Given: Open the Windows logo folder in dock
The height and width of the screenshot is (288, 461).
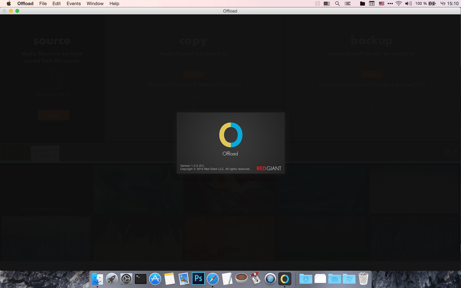Looking at the screenshot, I should coord(349,278).
